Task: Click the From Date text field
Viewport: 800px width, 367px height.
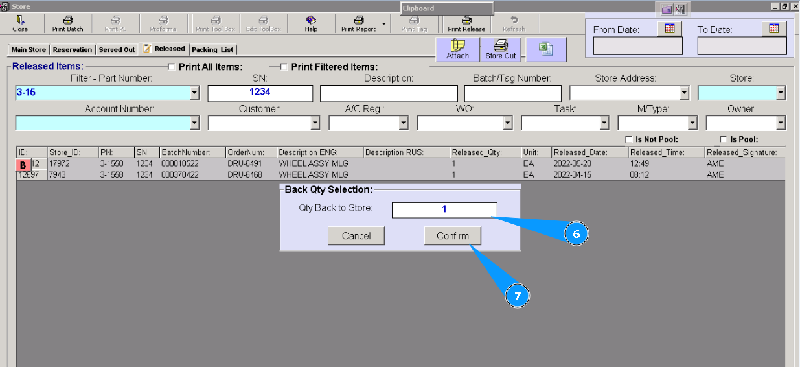Action: click(x=638, y=46)
